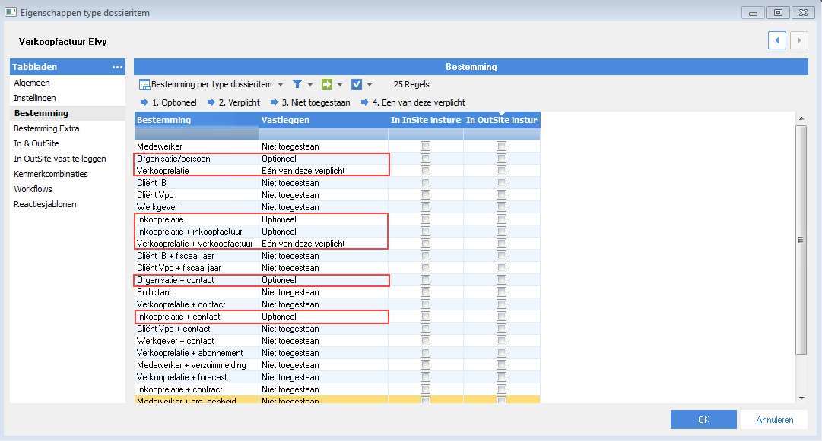This screenshot has height=441, width=822.
Task: Open the Tabbladen three-dots options
Action: 117,68
